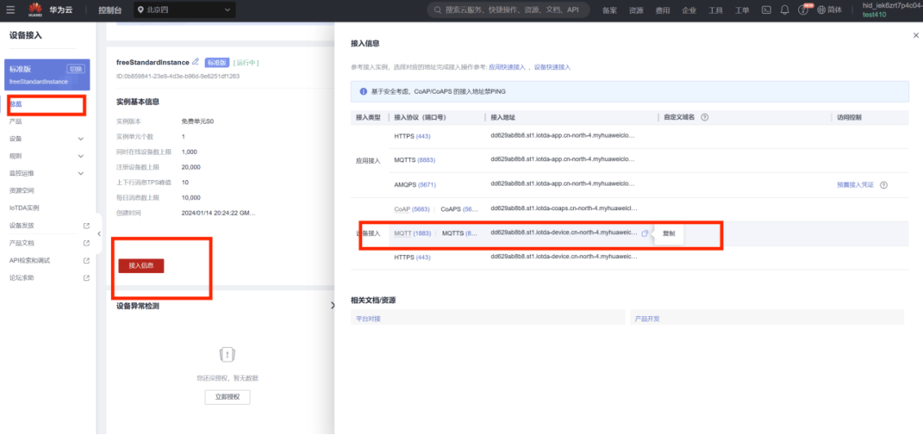Expand the 设备 sidebar section
This screenshot has width=923, height=435.
click(47, 138)
